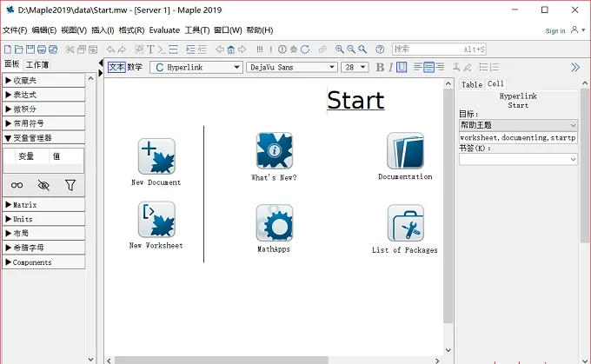Open help question mark icon
The width and height of the screenshot is (591, 364).
pos(380,50)
